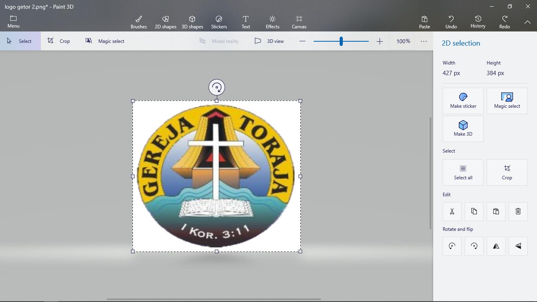Screen dimensions: 537x302
Task: Open the Stickers panel
Action: (x=219, y=22)
